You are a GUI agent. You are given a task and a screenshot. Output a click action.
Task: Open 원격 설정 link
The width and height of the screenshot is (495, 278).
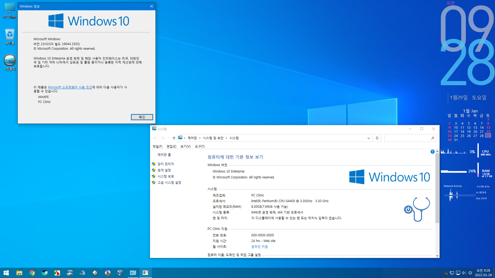164,170
